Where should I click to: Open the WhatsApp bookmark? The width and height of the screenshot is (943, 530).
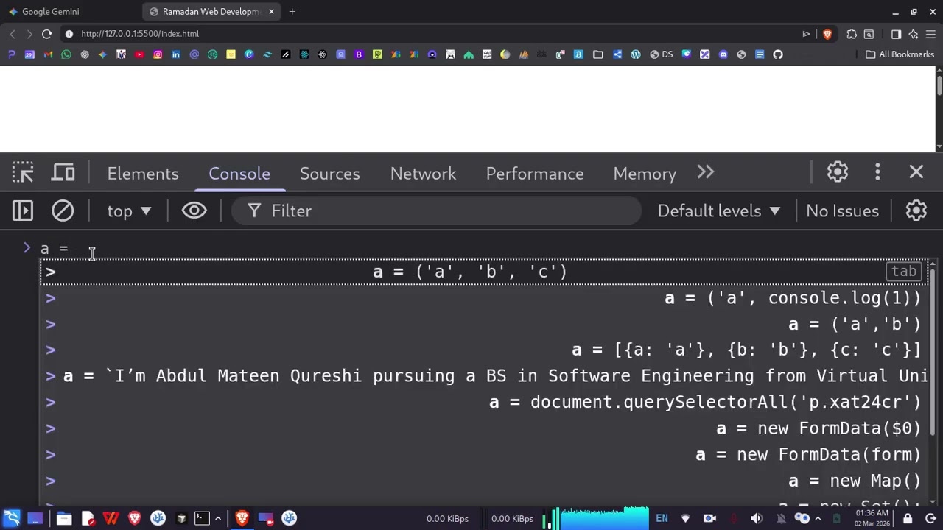(66, 54)
